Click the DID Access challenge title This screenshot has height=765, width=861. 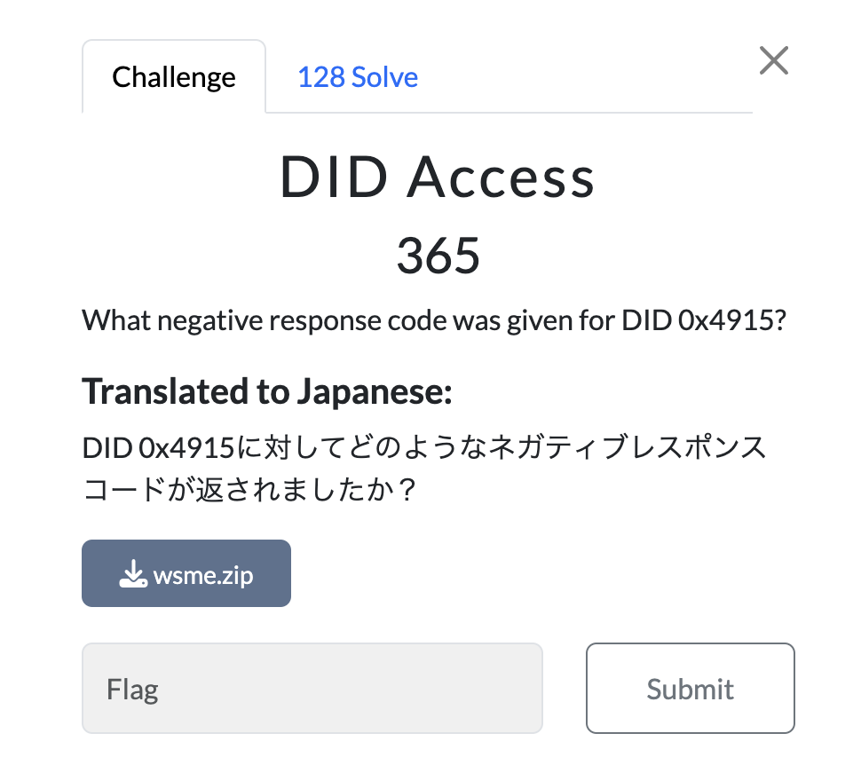pos(437,177)
